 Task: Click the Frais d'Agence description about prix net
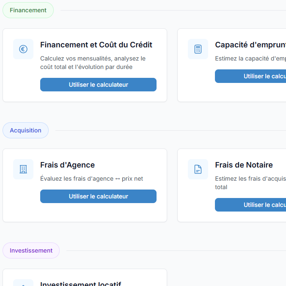pos(91,179)
